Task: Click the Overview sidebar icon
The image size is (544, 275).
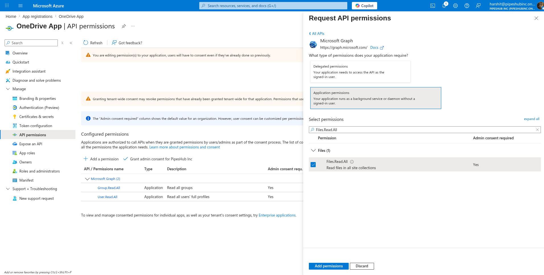Action: tap(8, 53)
